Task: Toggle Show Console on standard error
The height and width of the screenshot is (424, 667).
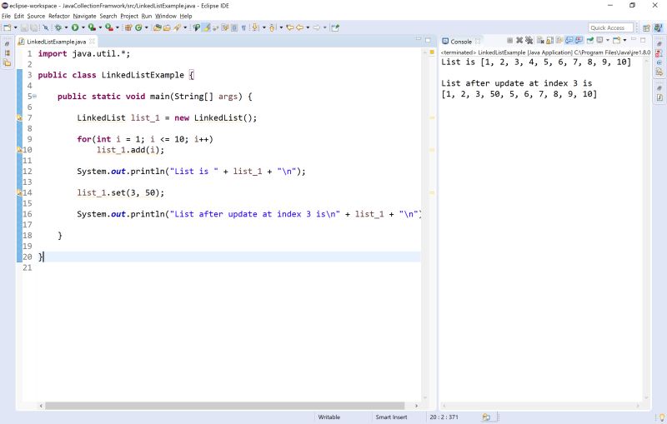Action: (x=579, y=40)
